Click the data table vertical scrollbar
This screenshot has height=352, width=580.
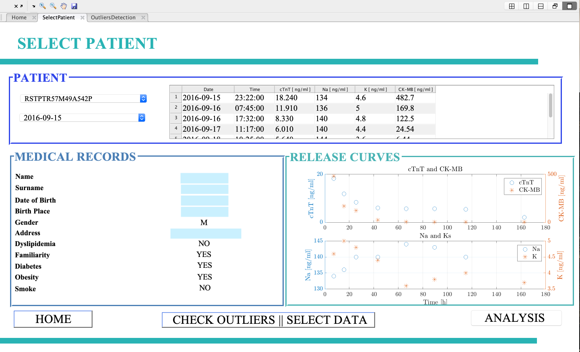tap(550, 106)
